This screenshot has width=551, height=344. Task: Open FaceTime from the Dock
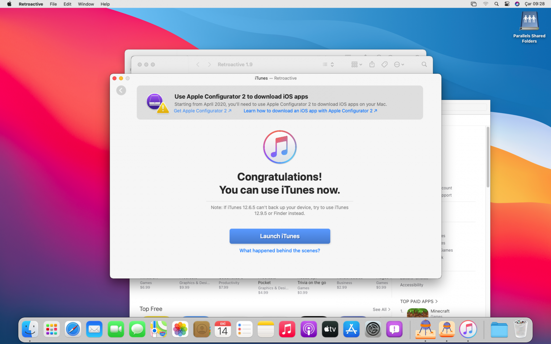(116, 329)
